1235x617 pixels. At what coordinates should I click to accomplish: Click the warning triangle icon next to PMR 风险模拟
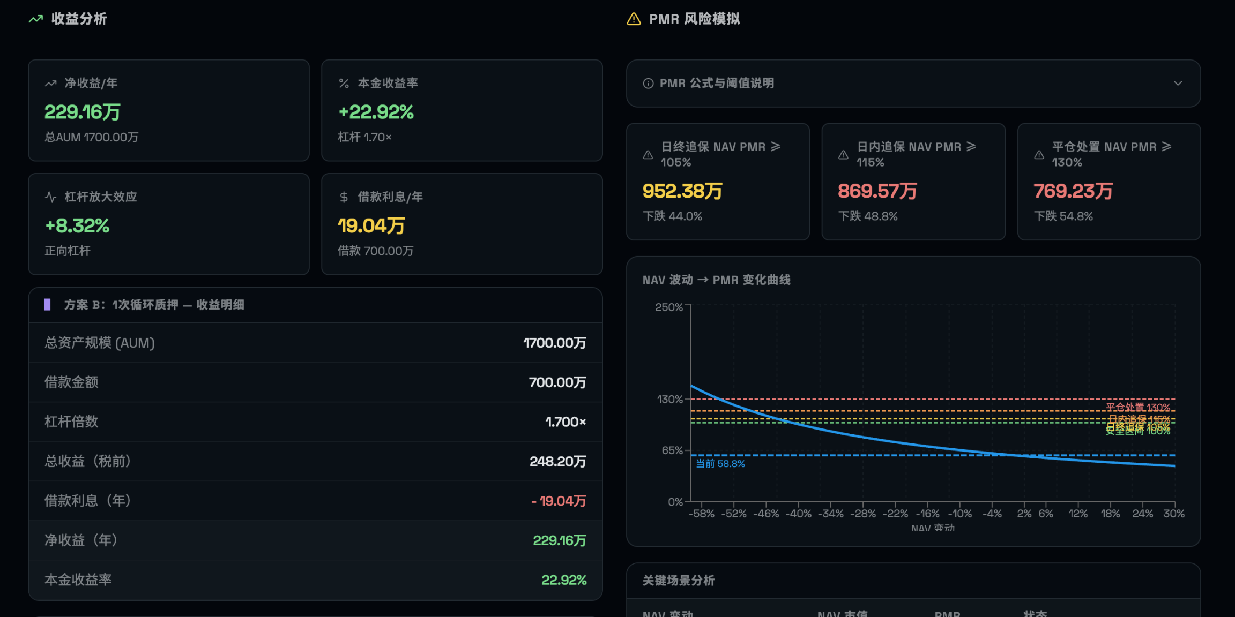point(634,19)
